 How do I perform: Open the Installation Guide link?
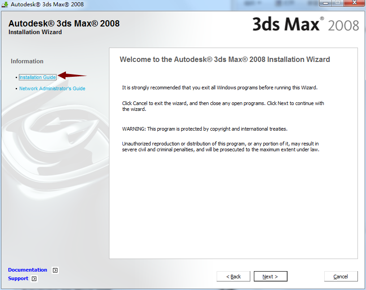(38, 77)
